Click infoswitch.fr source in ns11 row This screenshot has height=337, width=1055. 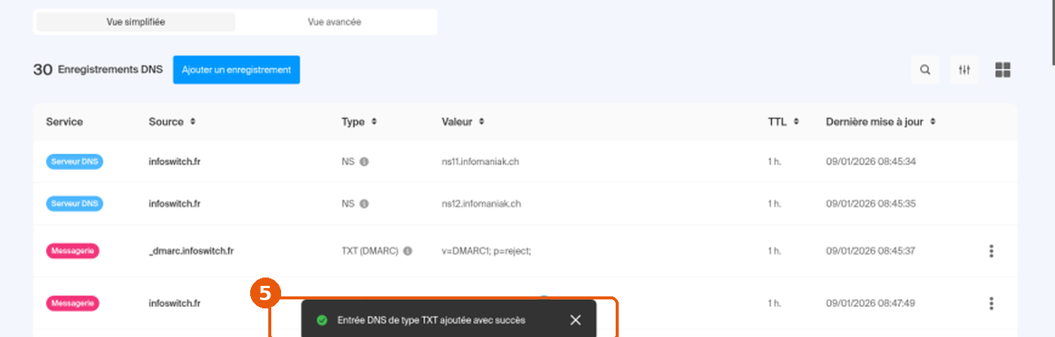click(x=174, y=162)
